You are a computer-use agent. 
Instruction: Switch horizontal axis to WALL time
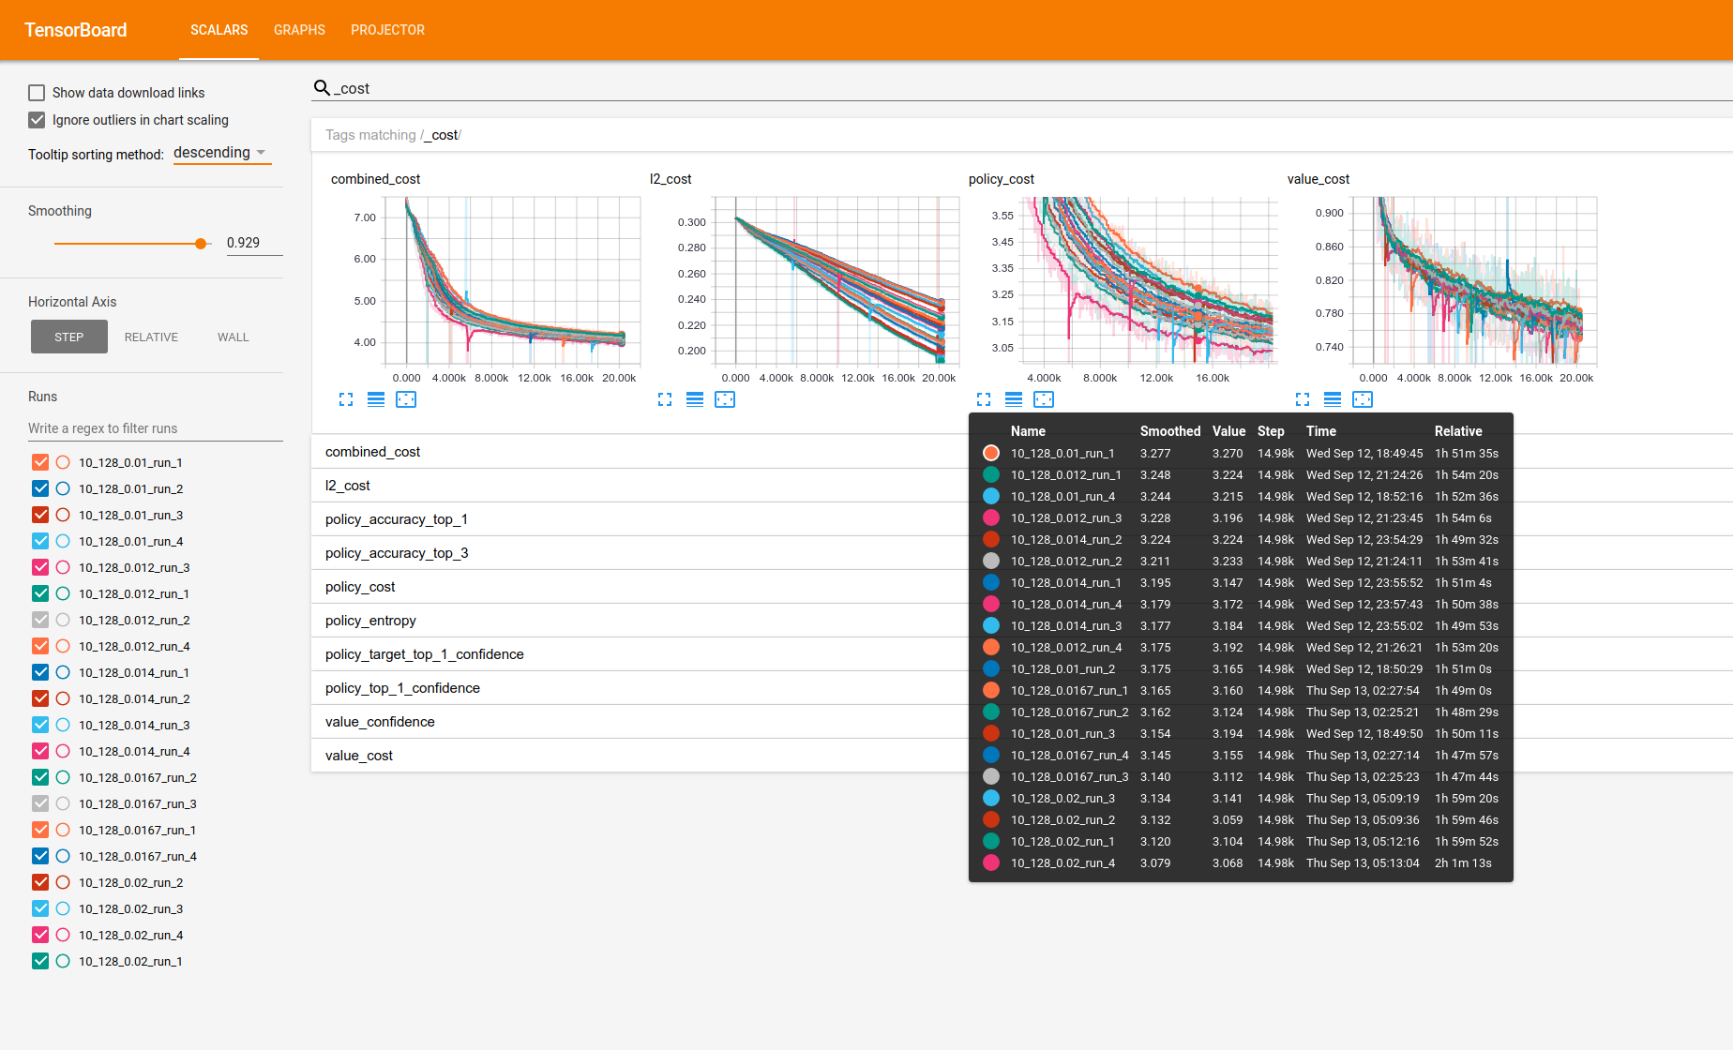(x=233, y=337)
